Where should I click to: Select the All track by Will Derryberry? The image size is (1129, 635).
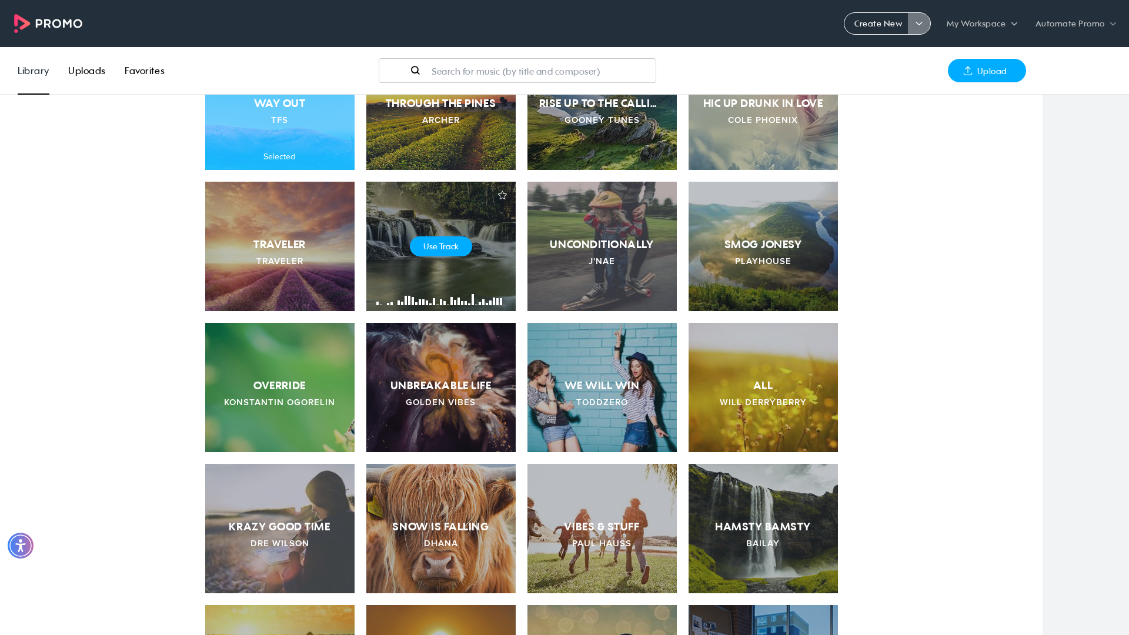point(763,387)
